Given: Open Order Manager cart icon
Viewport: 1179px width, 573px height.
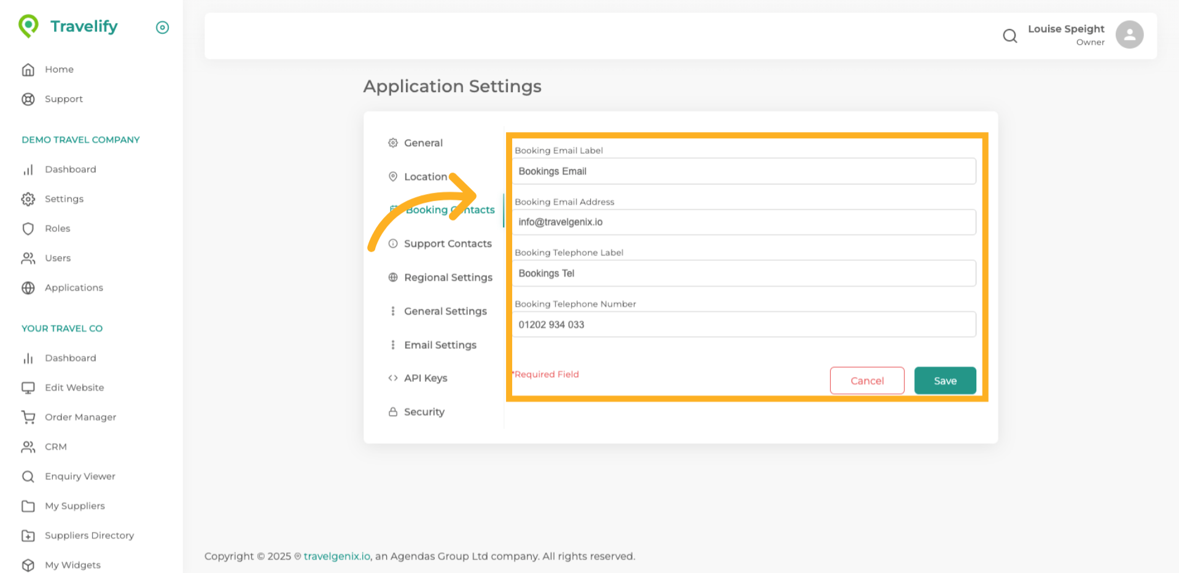Looking at the screenshot, I should pyautogui.click(x=28, y=418).
